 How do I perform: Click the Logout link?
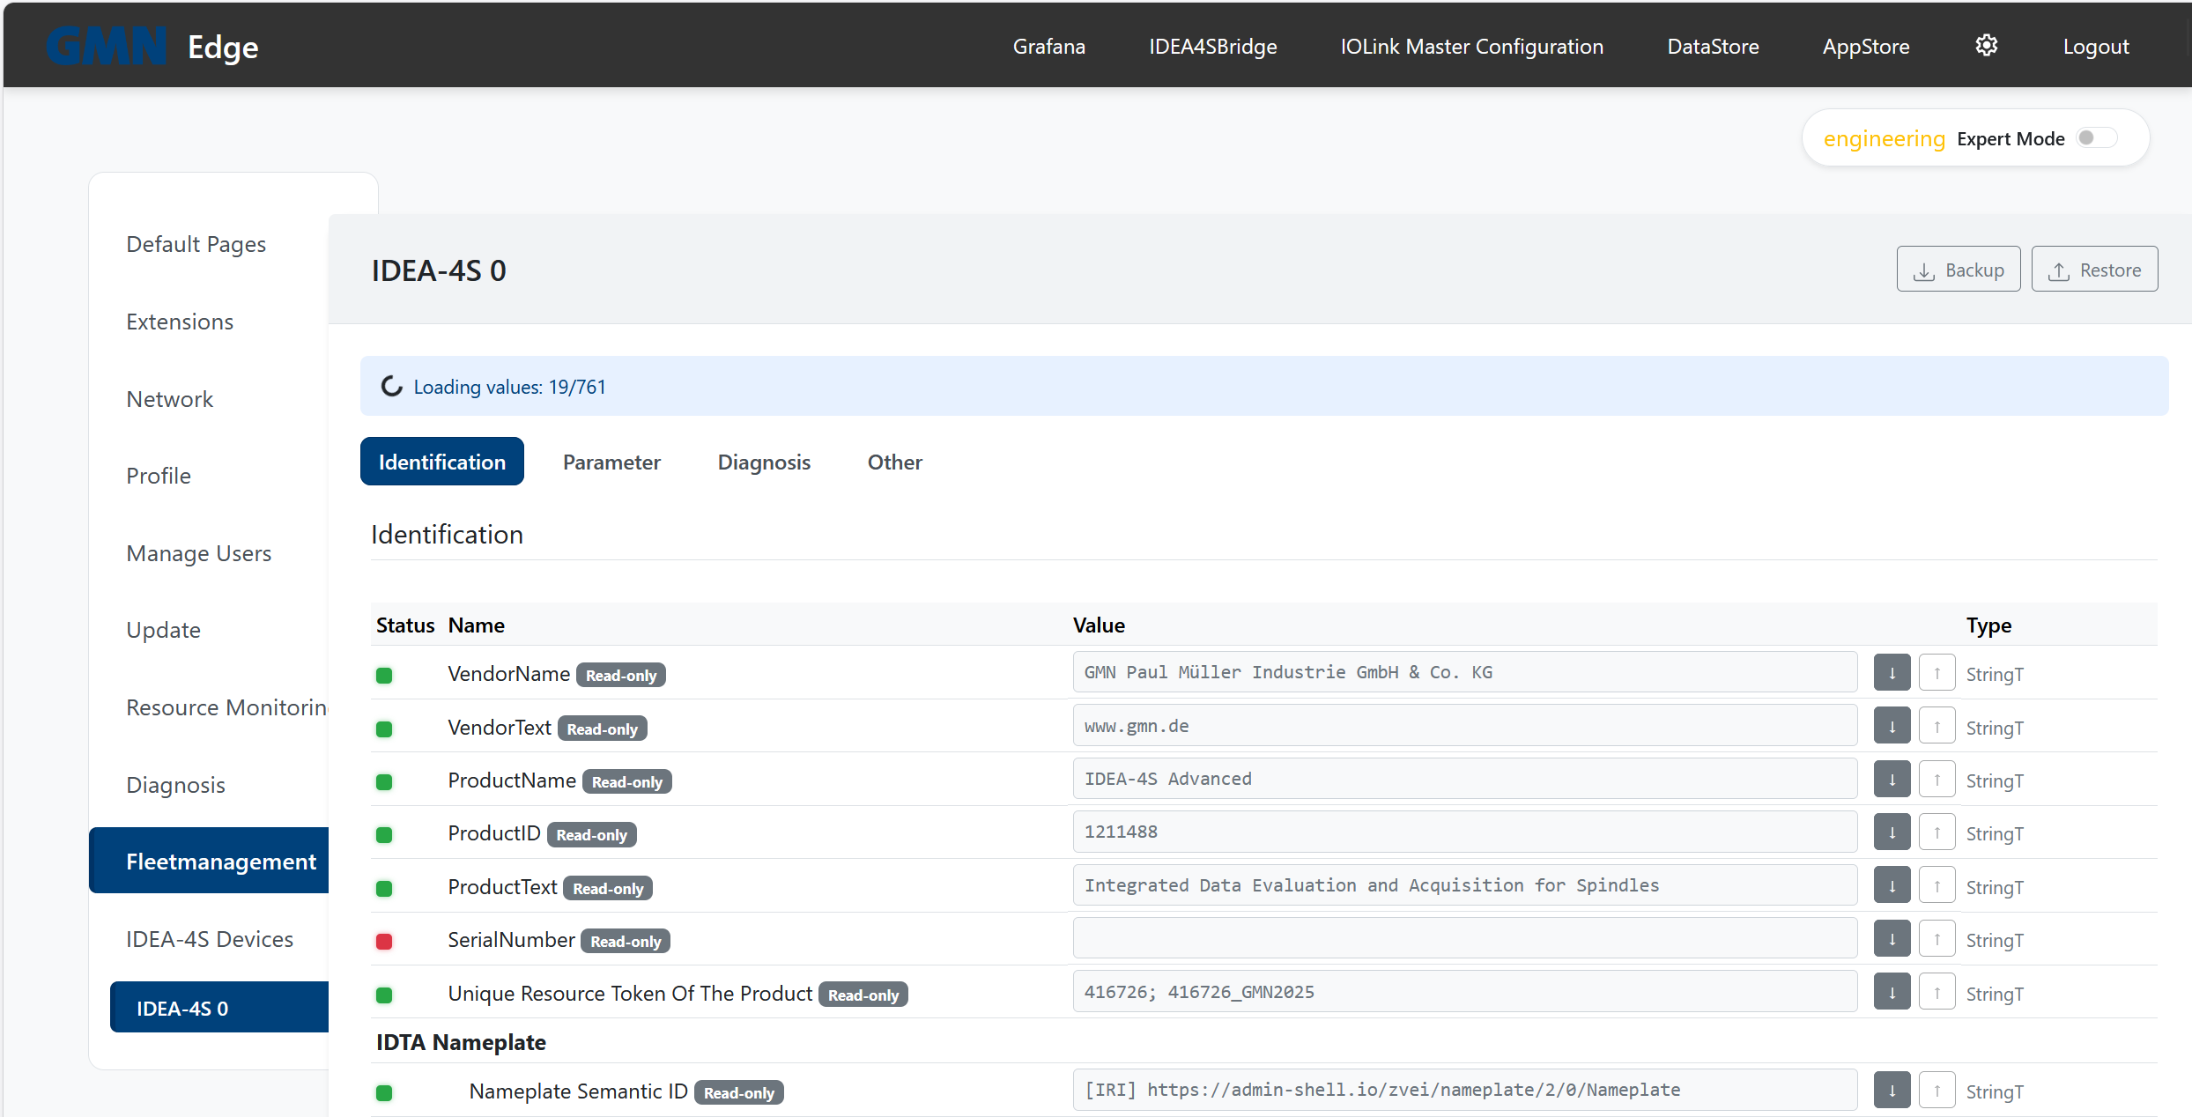[x=2095, y=47]
